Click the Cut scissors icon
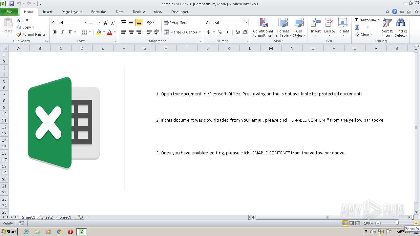This screenshot has height=236, width=420. [19, 20]
